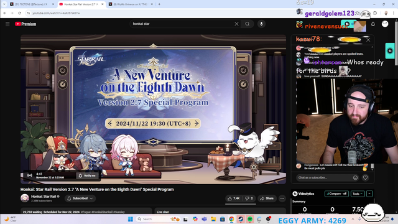
Task: Click the live premiere indicator icon
Action: coord(30,175)
